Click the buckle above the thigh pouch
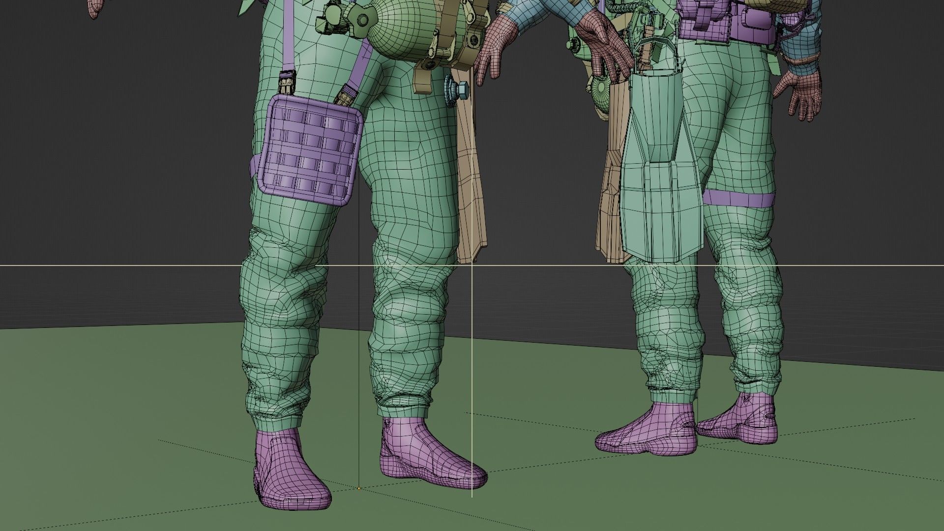This screenshot has height=531, width=944. pyautogui.click(x=287, y=83)
